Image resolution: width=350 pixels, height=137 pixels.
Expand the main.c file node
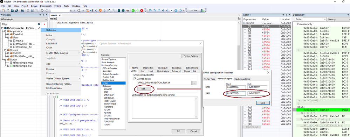(11, 41)
